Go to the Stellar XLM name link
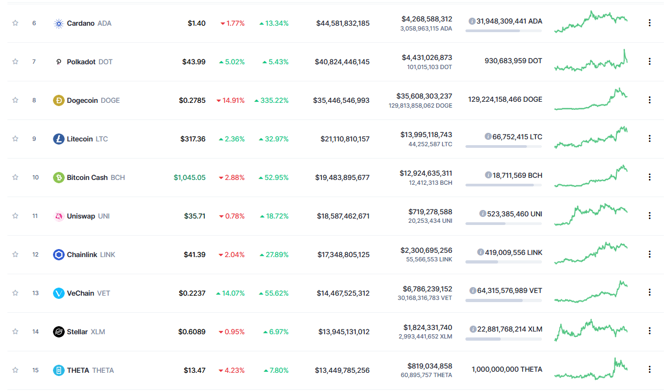Image resolution: width=665 pixels, height=391 pixels. point(86,332)
